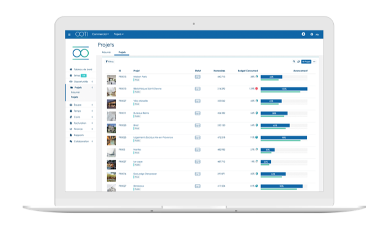Click the status icon for Bureaux Reims
This screenshot has height=239, width=392.
pyautogui.click(x=198, y=113)
